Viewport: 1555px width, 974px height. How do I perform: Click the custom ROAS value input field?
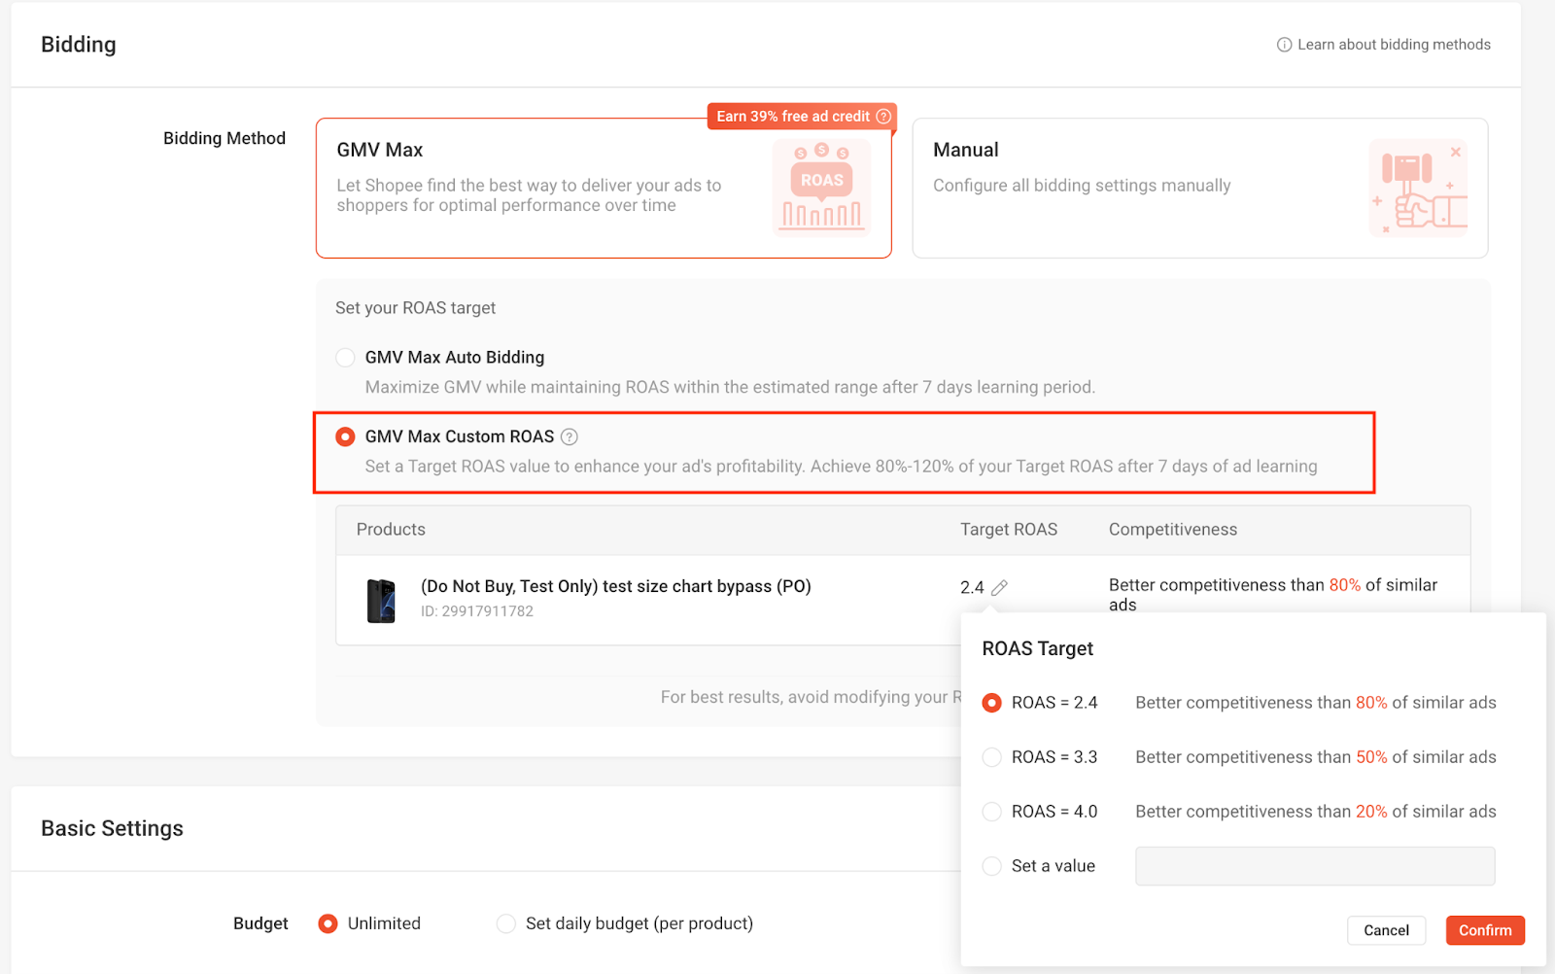[x=1315, y=866]
